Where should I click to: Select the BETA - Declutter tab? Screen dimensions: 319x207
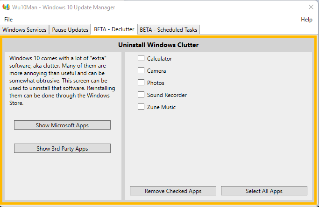114,29
